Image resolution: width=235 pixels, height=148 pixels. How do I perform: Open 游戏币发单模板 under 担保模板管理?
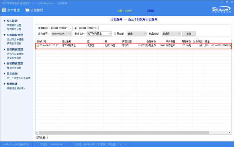click(x=15, y=39)
